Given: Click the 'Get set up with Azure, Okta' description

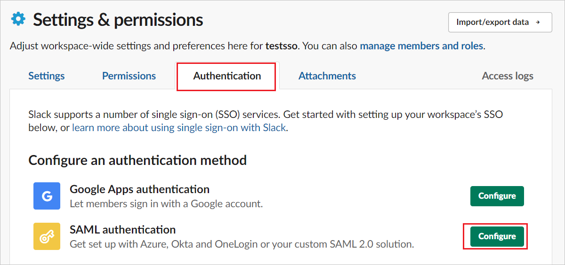Looking at the screenshot, I should click(242, 244).
